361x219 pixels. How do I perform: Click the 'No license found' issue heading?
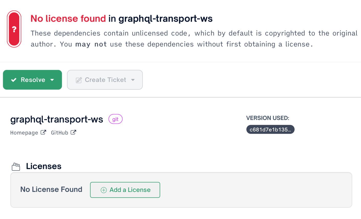pos(68,18)
